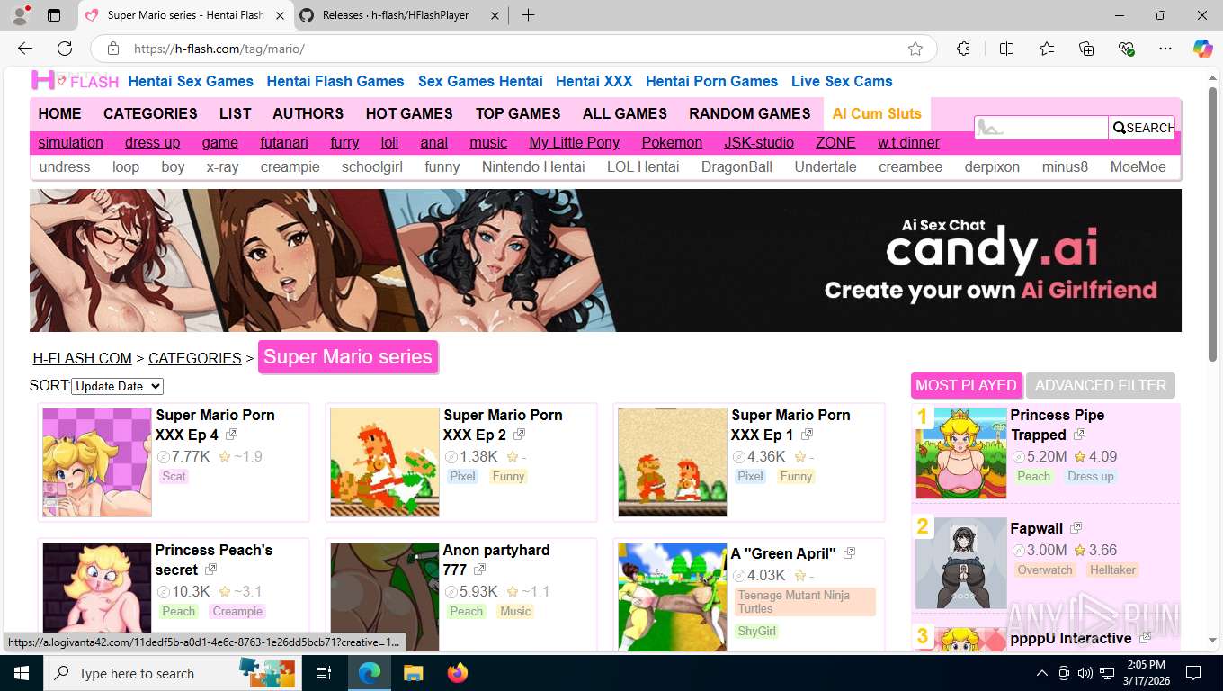Select the MOST PLAYED tab
Image resolution: width=1223 pixels, height=691 pixels.
[966, 385]
